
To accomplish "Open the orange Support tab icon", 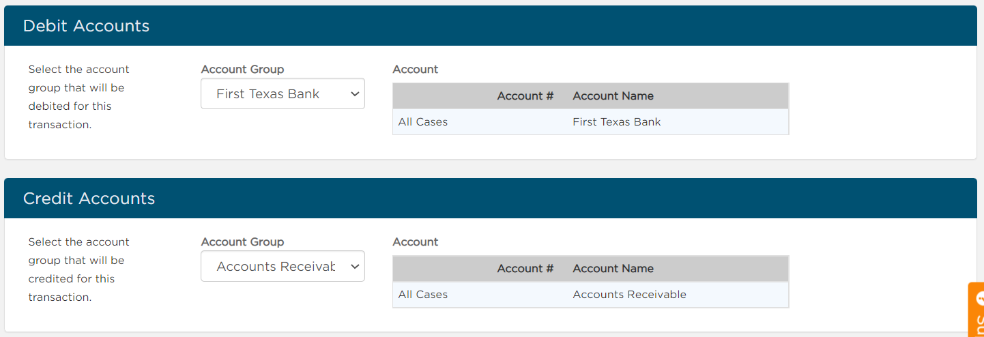I will [x=977, y=310].
